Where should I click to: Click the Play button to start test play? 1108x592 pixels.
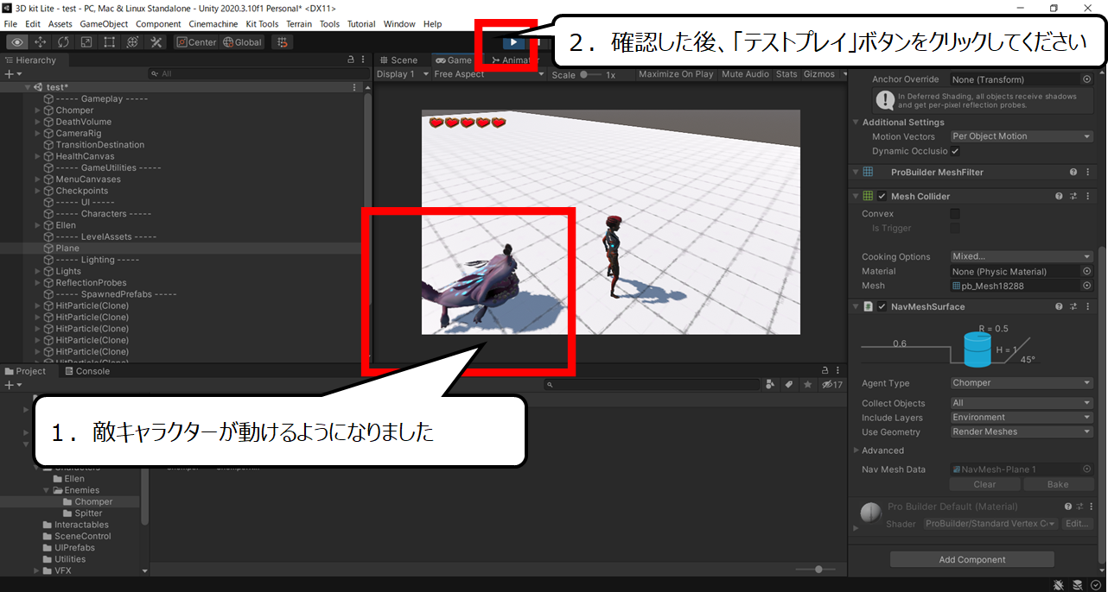(514, 41)
